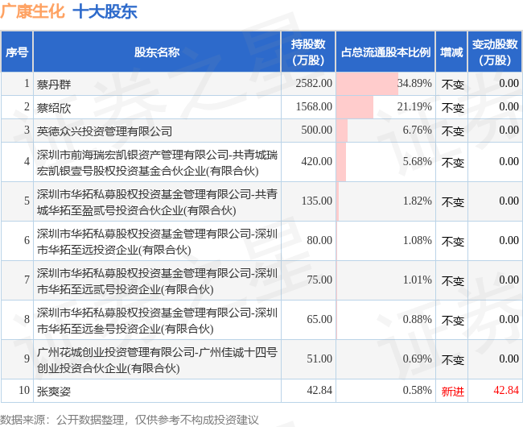Select shareholder name 蔡绍欣
Viewport: 523px width, 427px height.
coord(54,107)
